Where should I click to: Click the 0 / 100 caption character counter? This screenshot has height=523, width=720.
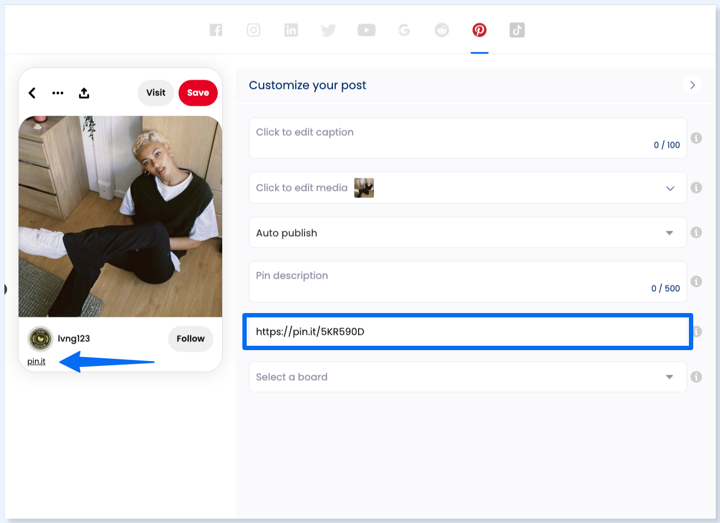667,145
